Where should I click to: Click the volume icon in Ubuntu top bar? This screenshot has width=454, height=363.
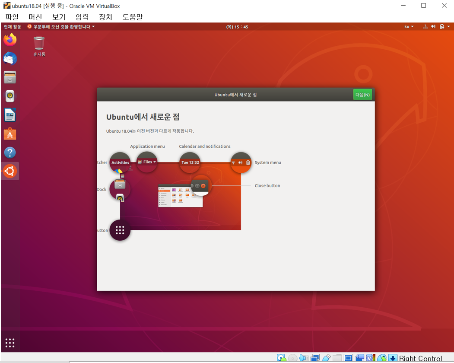[x=433, y=27]
